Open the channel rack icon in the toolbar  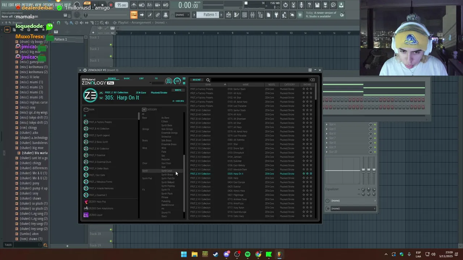pos(245,15)
